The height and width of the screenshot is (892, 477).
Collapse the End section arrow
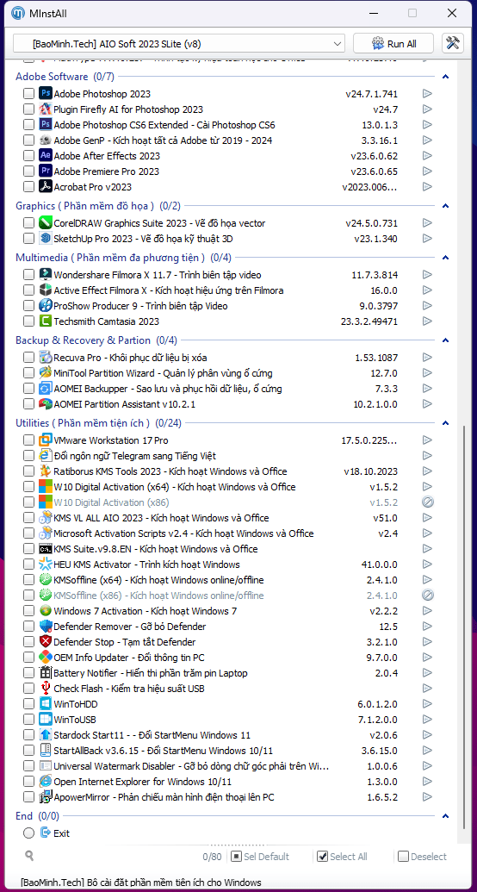(x=446, y=816)
